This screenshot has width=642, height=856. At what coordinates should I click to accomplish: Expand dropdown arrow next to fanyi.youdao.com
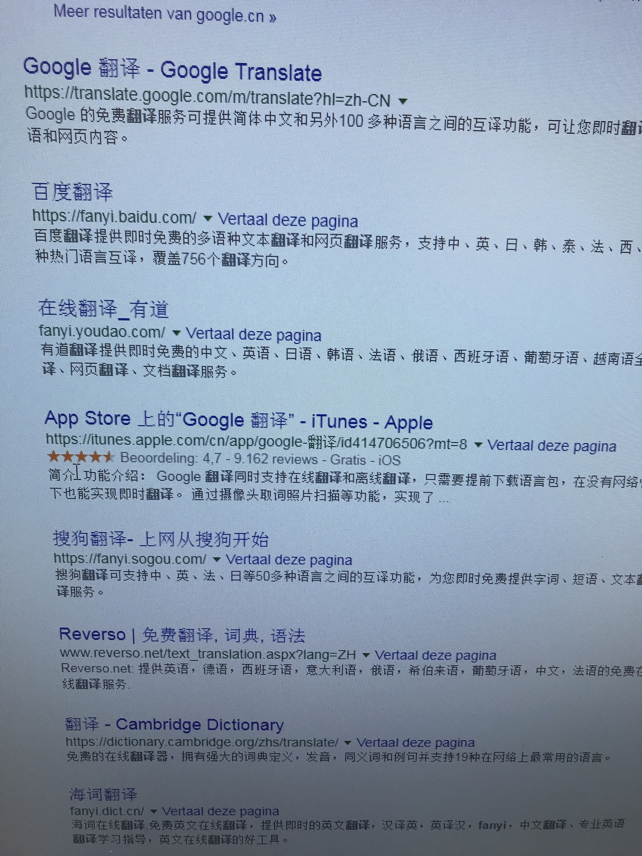(176, 333)
